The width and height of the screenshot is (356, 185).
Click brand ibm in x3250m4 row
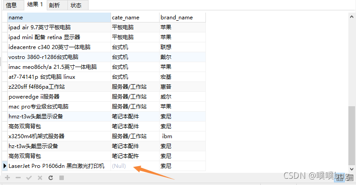click(182, 136)
